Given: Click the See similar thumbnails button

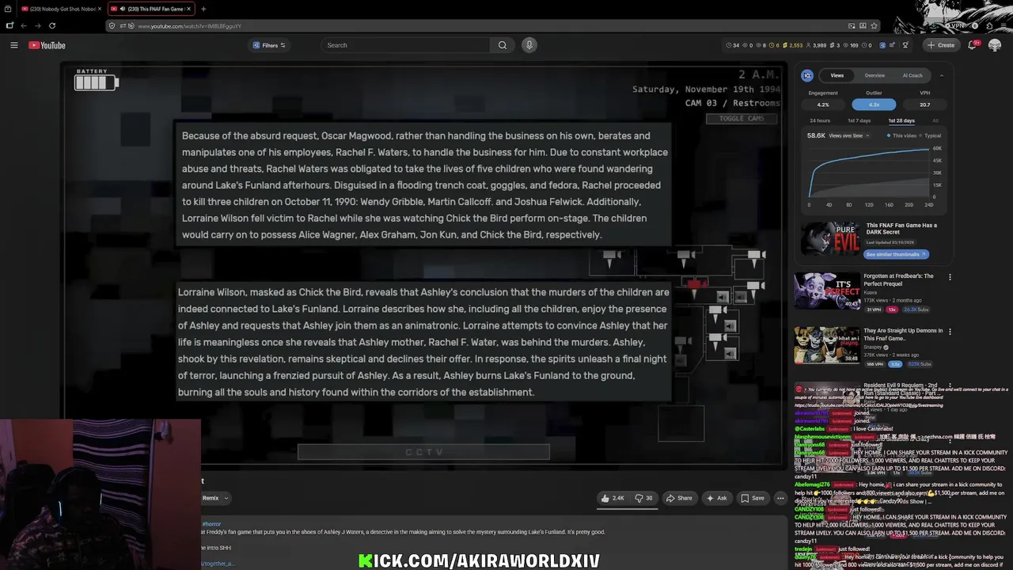Looking at the screenshot, I should tap(896, 254).
